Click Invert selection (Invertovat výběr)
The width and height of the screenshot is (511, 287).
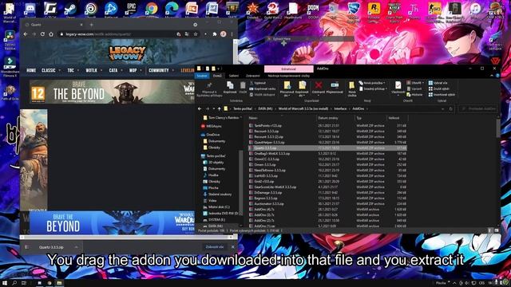tap(442, 95)
